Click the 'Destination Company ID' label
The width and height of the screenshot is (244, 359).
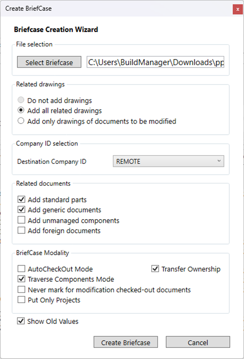tap(52, 161)
